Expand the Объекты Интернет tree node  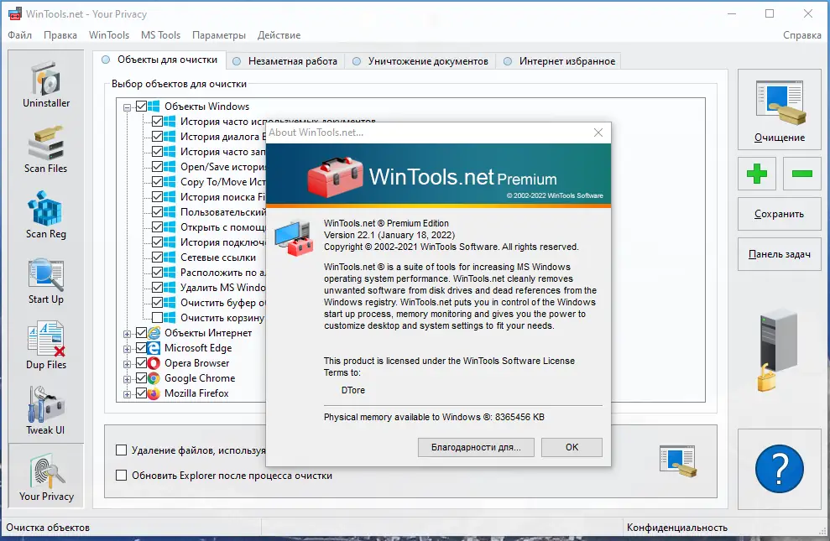(127, 334)
